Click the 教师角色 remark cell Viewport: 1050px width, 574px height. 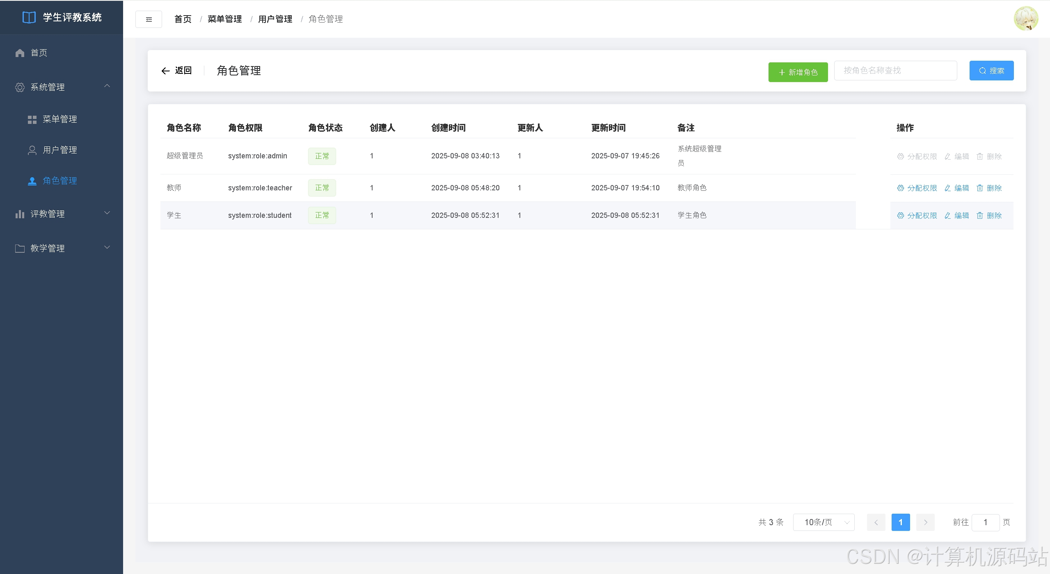point(692,188)
